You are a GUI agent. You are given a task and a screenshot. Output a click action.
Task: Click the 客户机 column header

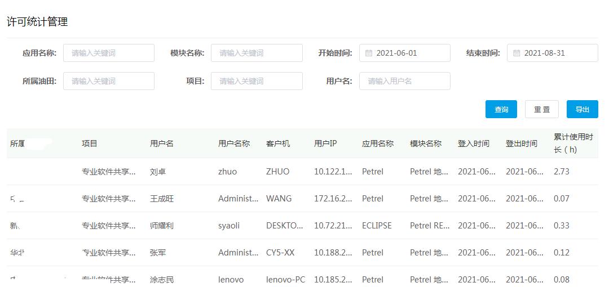point(278,143)
